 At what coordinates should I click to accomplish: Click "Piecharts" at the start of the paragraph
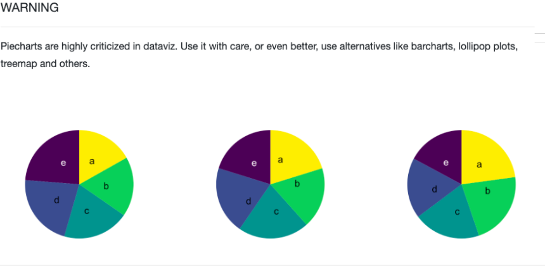[21, 48]
